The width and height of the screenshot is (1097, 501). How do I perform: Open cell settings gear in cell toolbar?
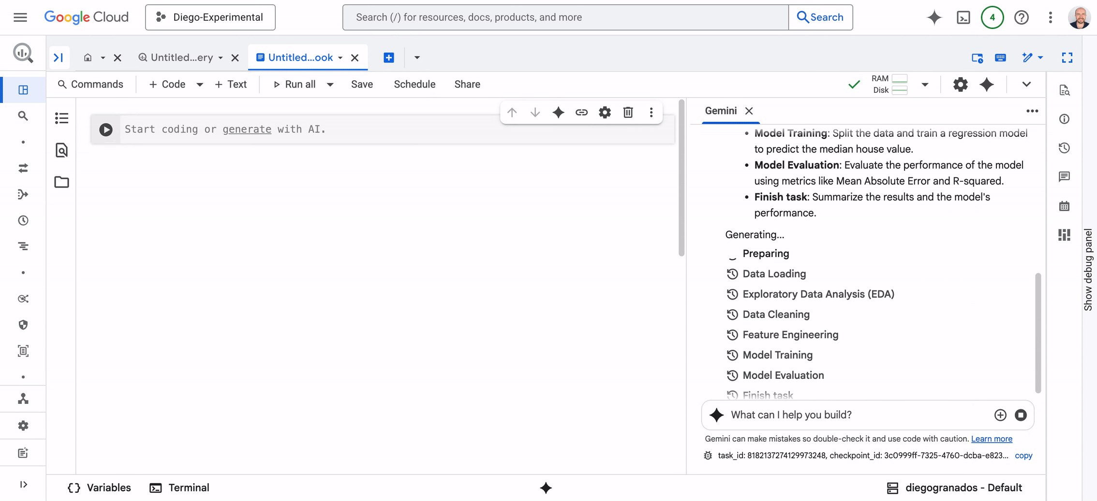(x=605, y=113)
